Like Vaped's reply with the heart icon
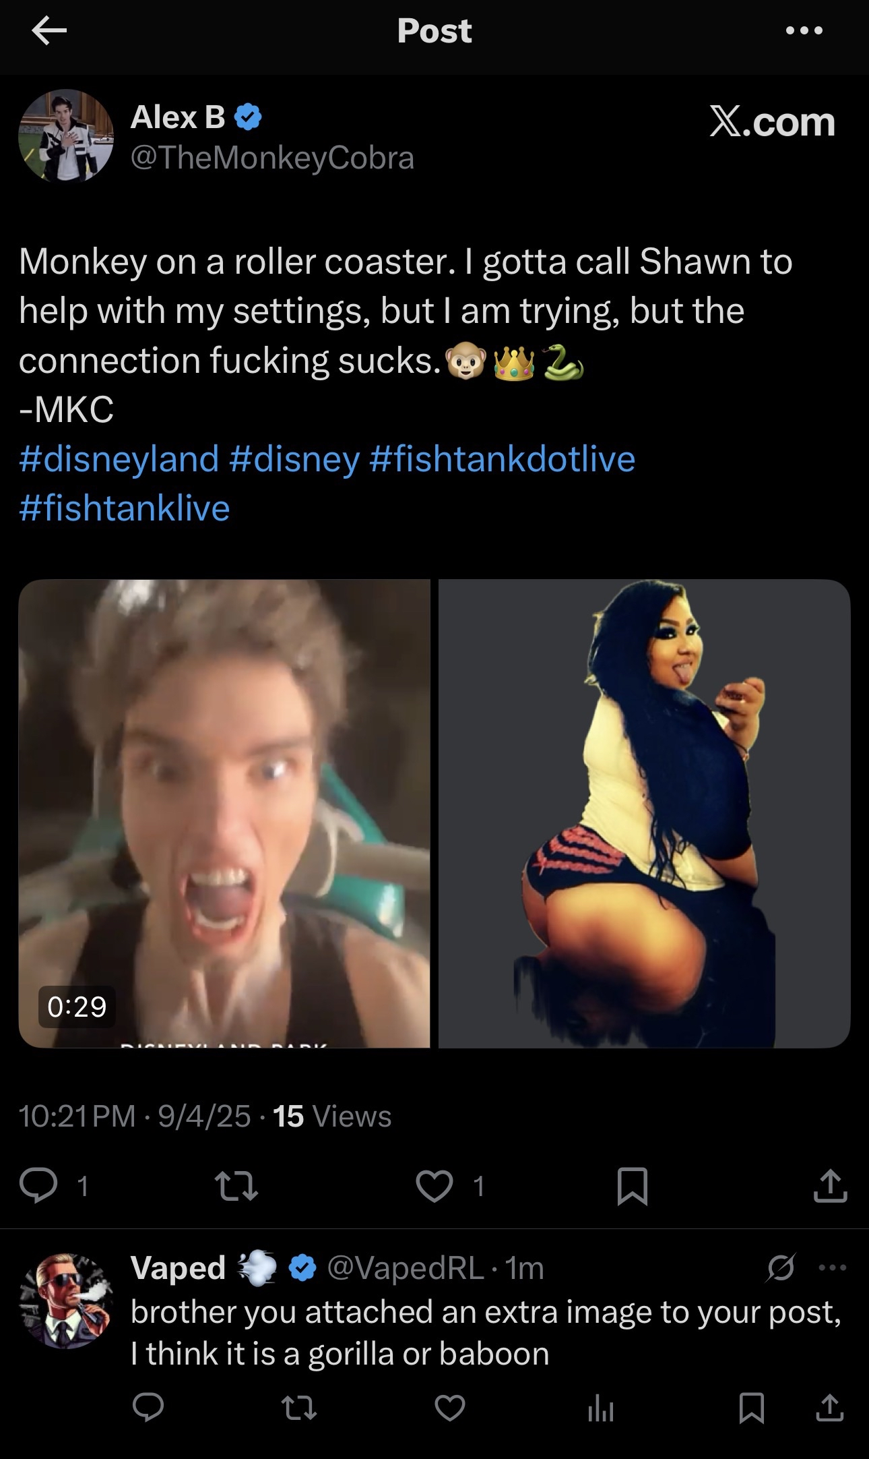The height and width of the screenshot is (1459, 869). (450, 1408)
